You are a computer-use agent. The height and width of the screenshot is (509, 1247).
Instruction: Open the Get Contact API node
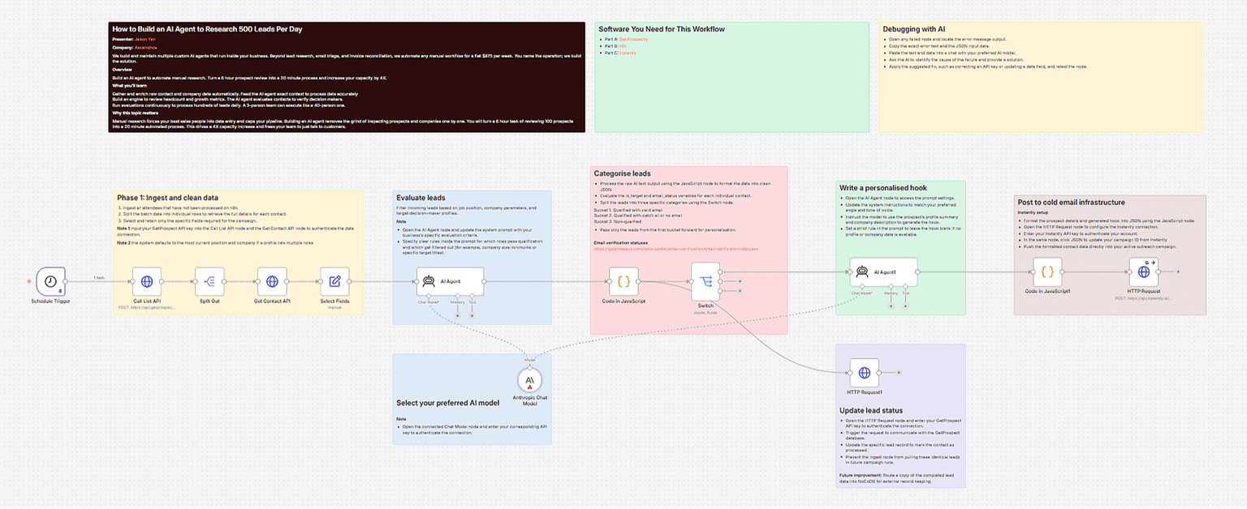[x=272, y=281]
